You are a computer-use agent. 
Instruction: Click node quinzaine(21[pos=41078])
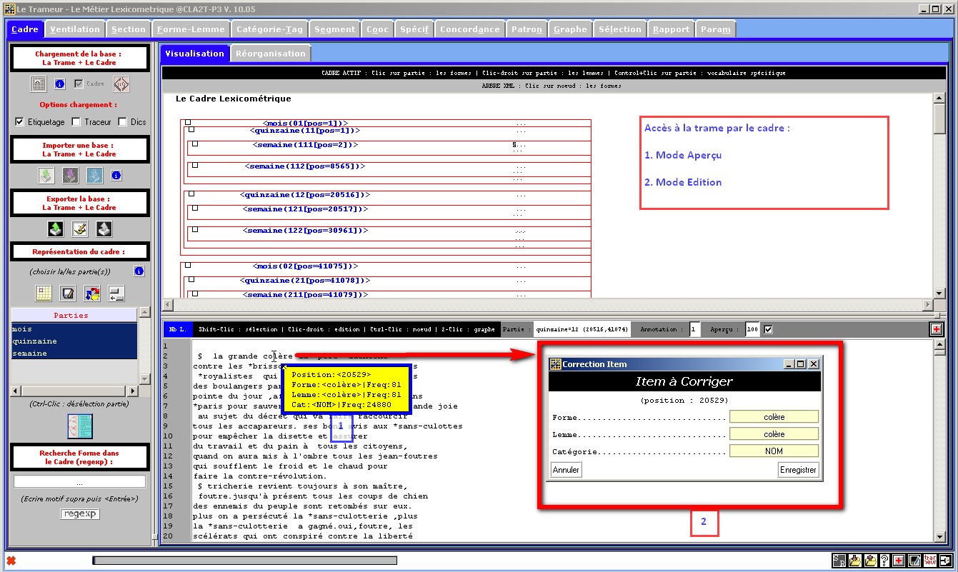tap(305, 281)
